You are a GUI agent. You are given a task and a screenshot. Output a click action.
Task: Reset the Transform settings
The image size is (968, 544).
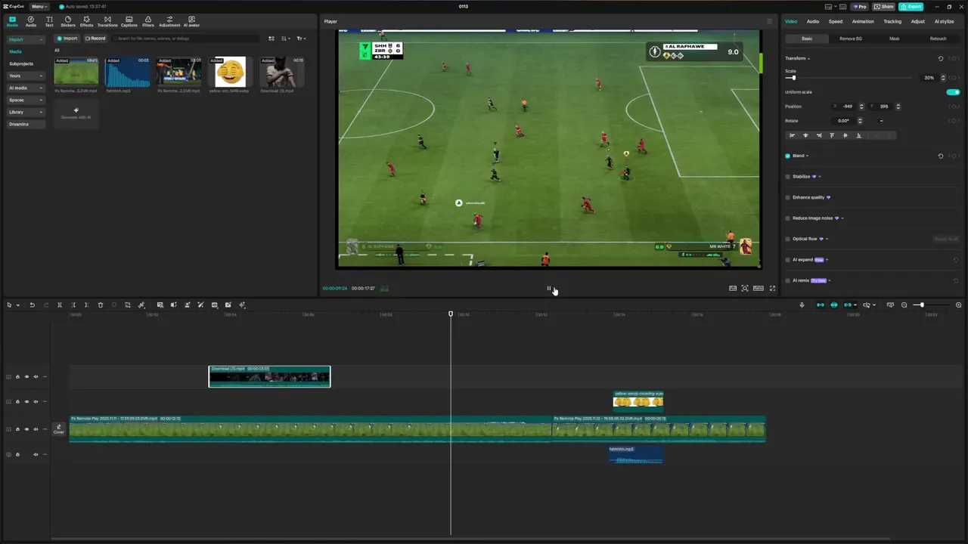tap(941, 58)
